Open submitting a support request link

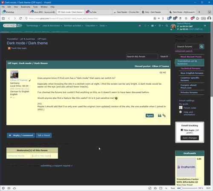57,165
